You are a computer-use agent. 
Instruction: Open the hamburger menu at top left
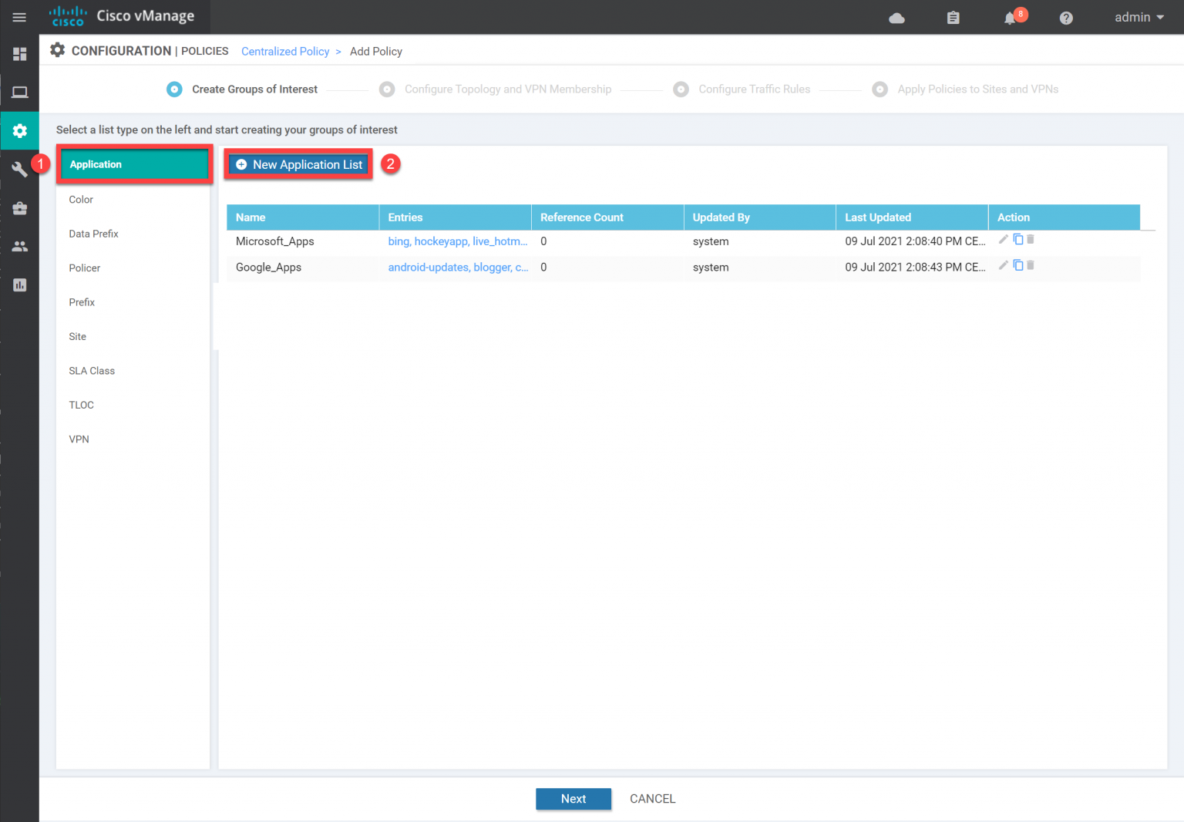pos(19,17)
